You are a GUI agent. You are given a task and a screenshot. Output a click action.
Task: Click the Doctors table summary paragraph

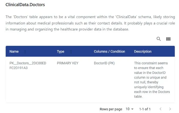tap(90, 23)
